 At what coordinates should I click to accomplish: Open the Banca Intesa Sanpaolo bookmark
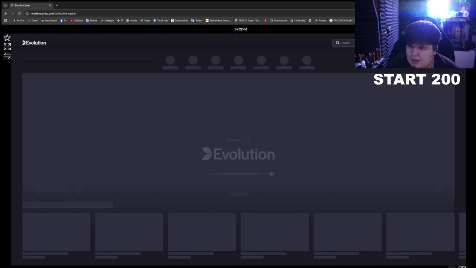[218, 20]
